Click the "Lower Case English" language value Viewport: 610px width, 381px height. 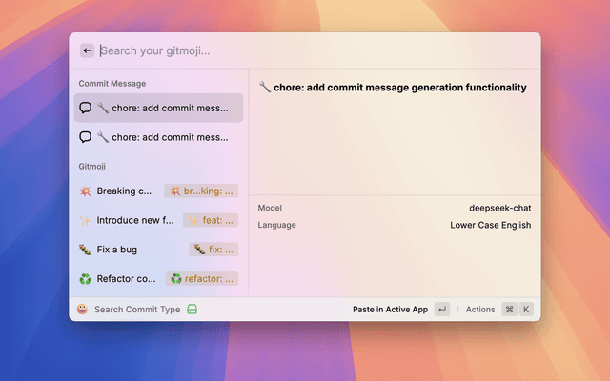point(490,225)
